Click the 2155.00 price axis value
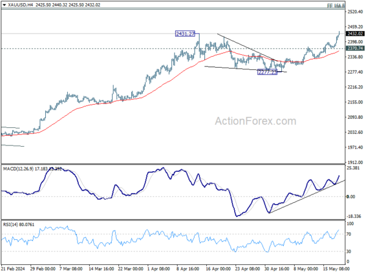 pyautogui.click(x=355, y=102)
